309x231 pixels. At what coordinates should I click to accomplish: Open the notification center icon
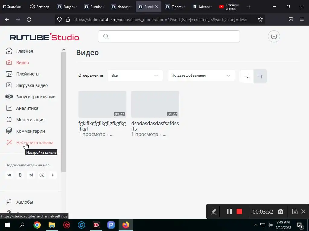(299, 225)
